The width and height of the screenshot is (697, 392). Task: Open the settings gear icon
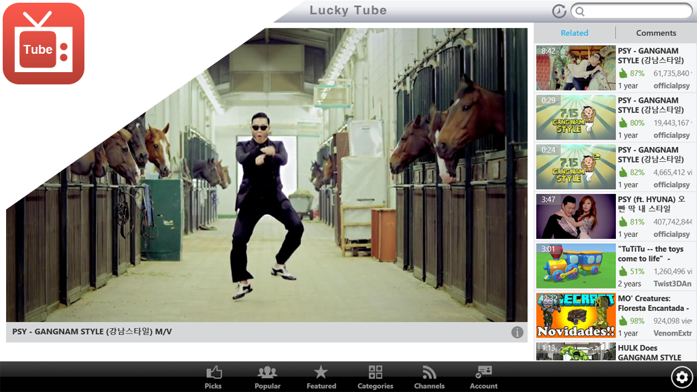pyautogui.click(x=681, y=376)
